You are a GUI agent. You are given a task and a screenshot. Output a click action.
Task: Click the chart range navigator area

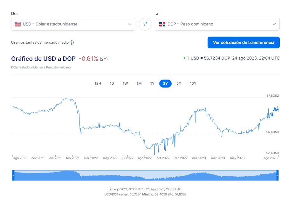[x=146, y=175]
